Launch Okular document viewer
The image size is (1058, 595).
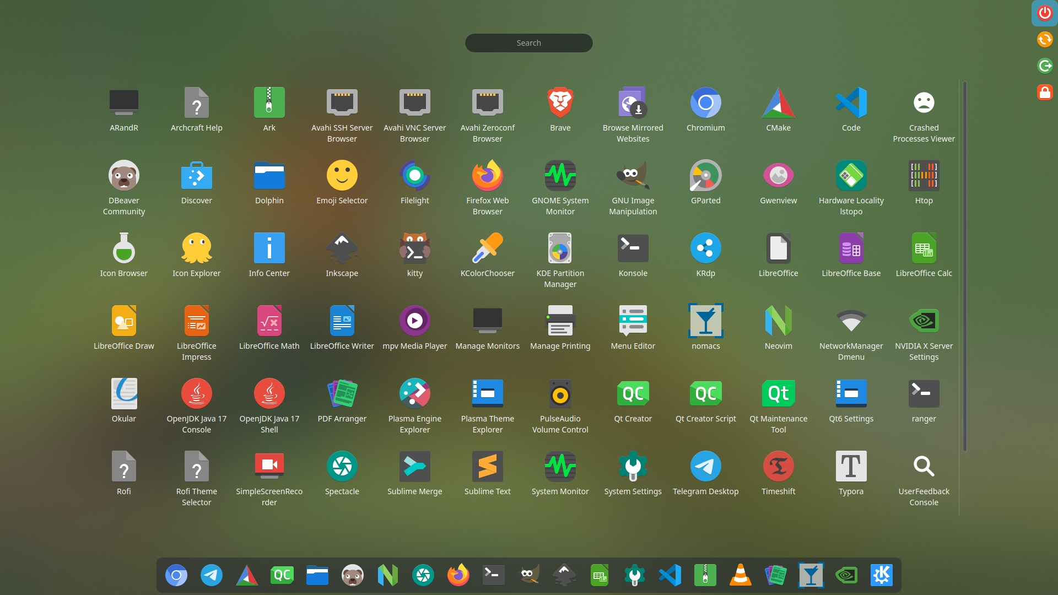point(124,401)
